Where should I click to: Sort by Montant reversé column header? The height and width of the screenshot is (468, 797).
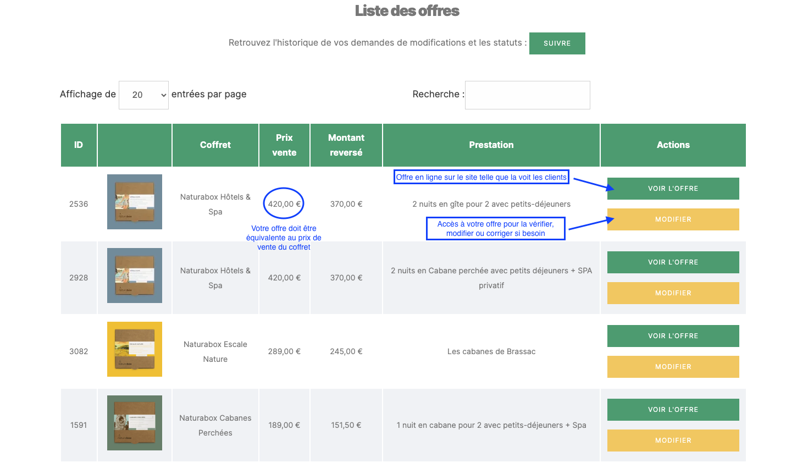click(346, 145)
